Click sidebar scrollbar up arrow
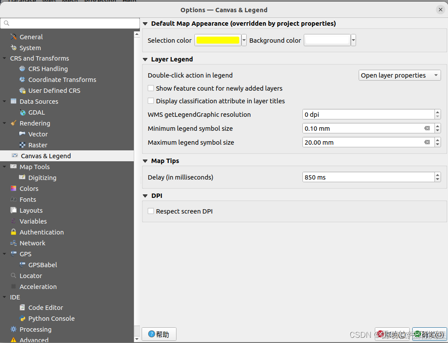The width and height of the screenshot is (448, 343). coord(137,34)
